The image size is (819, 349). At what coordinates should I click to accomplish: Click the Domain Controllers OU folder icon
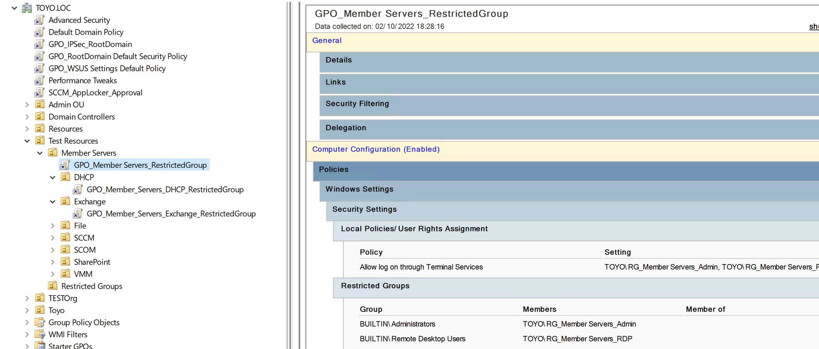coord(40,117)
